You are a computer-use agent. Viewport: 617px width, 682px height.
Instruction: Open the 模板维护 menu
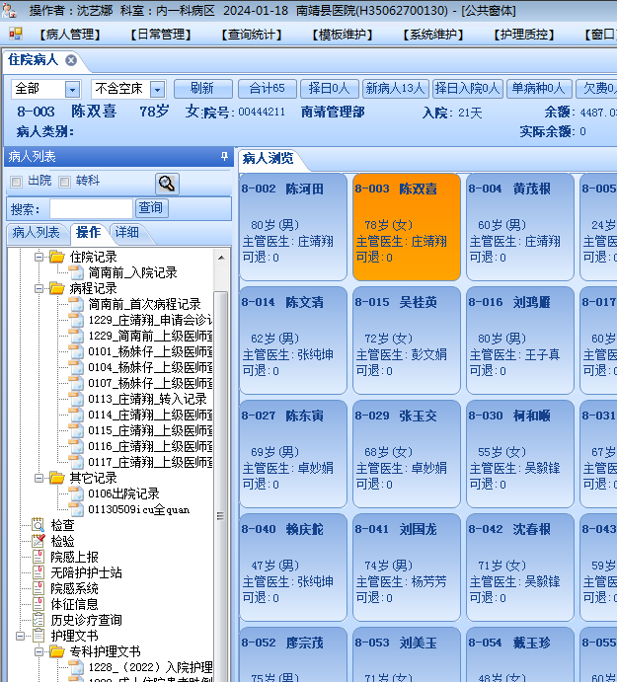pyautogui.click(x=343, y=35)
